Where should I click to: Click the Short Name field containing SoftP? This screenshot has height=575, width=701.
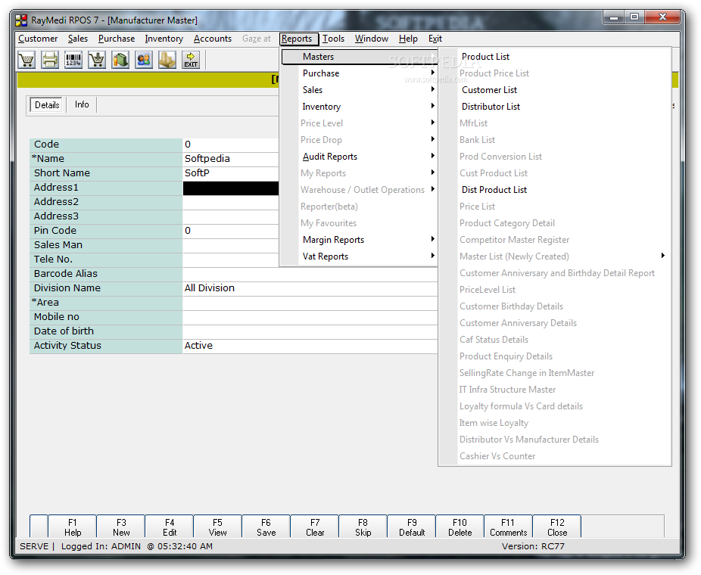coord(231,173)
